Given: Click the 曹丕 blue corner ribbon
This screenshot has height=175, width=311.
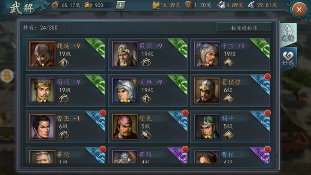Looking at the screenshot, I should point(96,121).
